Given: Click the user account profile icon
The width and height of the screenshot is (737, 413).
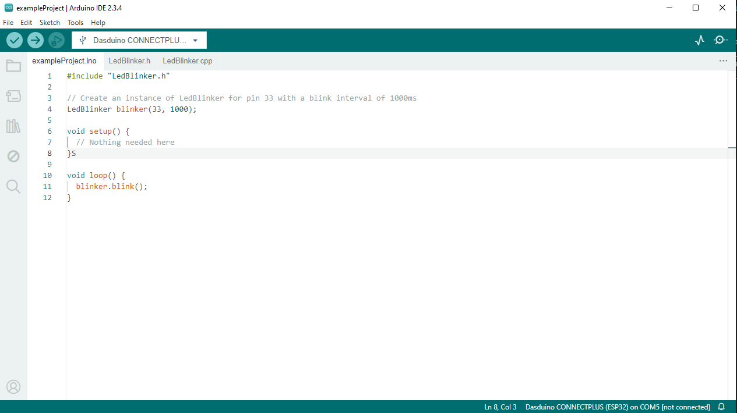Looking at the screenshot, I should (x=13, y=387).
